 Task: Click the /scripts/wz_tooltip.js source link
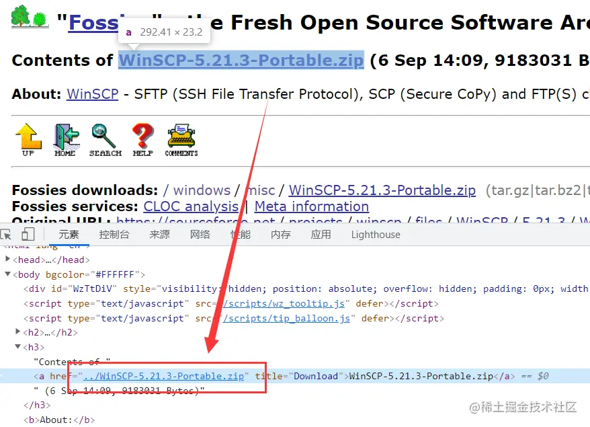(x=284, y=303)
